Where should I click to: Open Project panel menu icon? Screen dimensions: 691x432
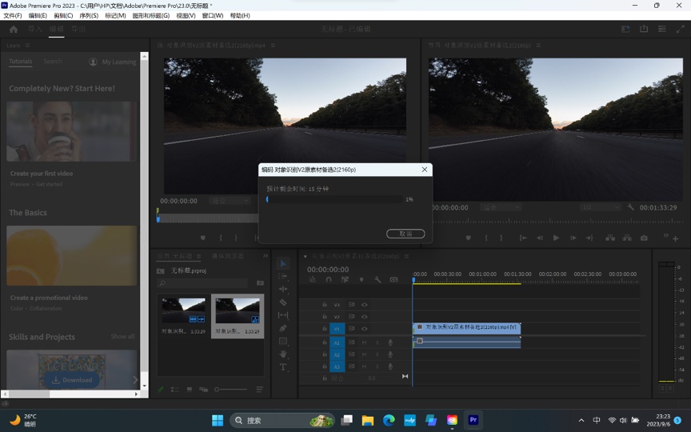[x=199, y=256]
